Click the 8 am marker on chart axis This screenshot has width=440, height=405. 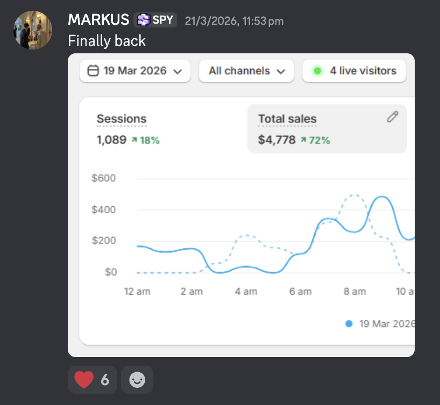354,291
